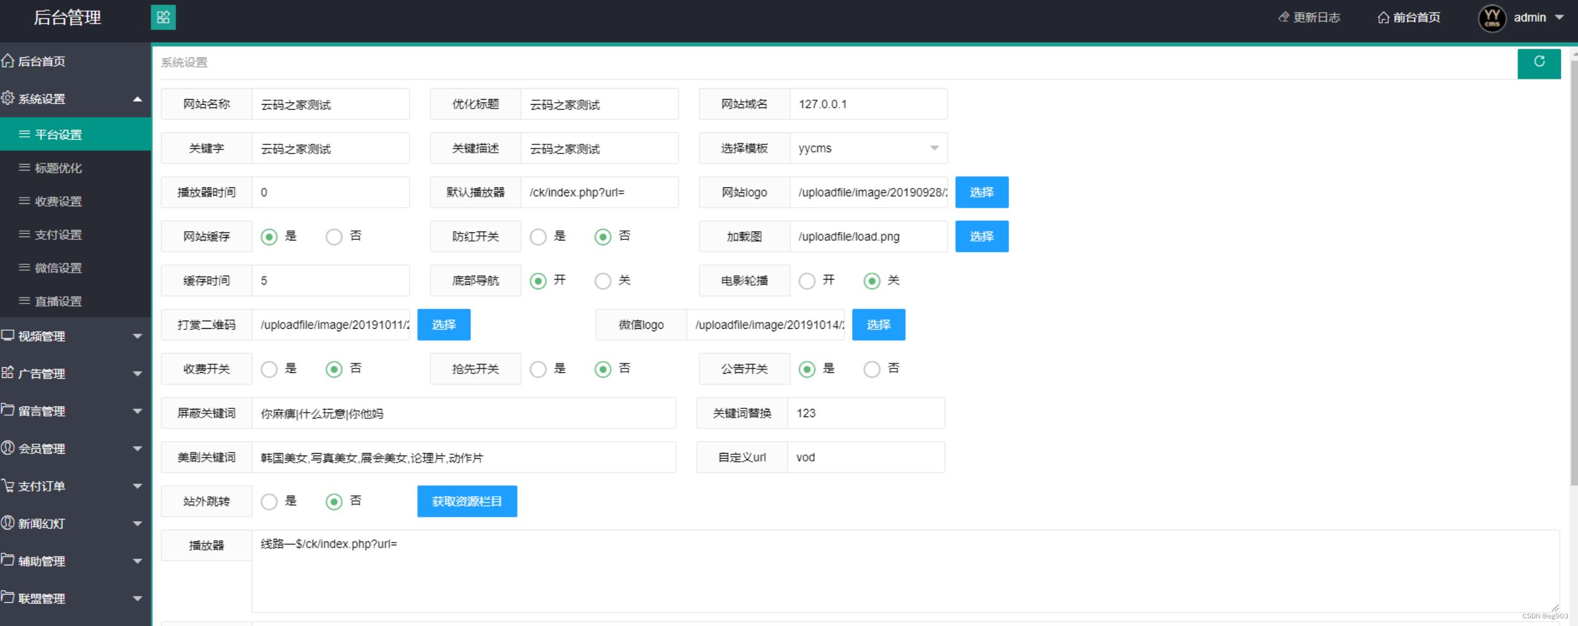
Task: Turn on 防红开关 with 是 option
Action: tap(538, 236)
